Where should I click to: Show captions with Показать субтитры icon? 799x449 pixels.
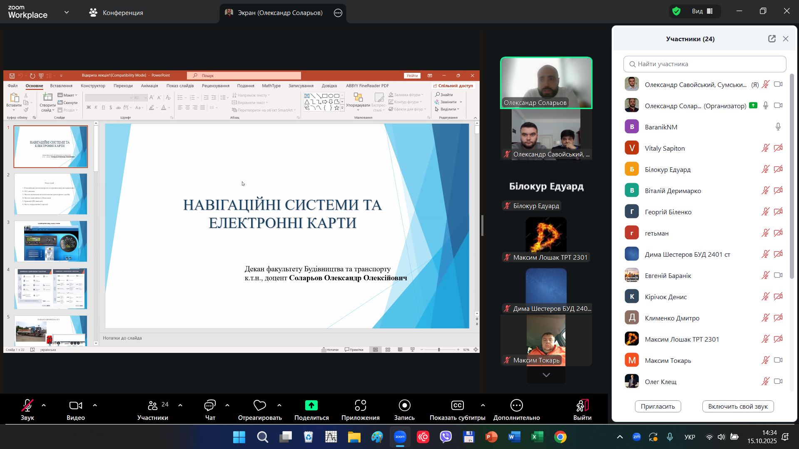point(457,406)
